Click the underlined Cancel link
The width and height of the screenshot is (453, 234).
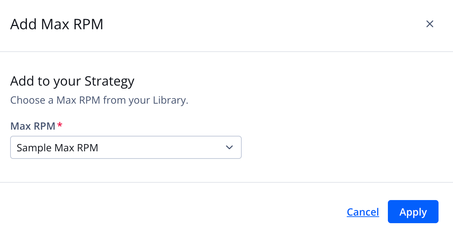[x=363, y=212]
